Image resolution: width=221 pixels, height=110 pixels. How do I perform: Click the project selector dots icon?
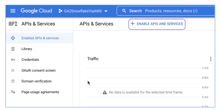pos(60,11)
